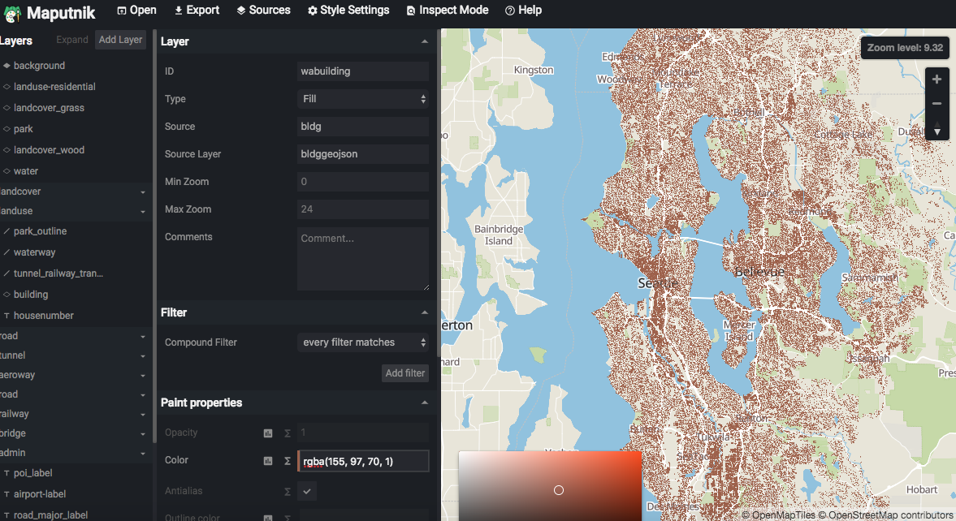This screenshot has height=521, width=956.
Task: Collapse the Paint properties section
Action: (x=424, y=402)
